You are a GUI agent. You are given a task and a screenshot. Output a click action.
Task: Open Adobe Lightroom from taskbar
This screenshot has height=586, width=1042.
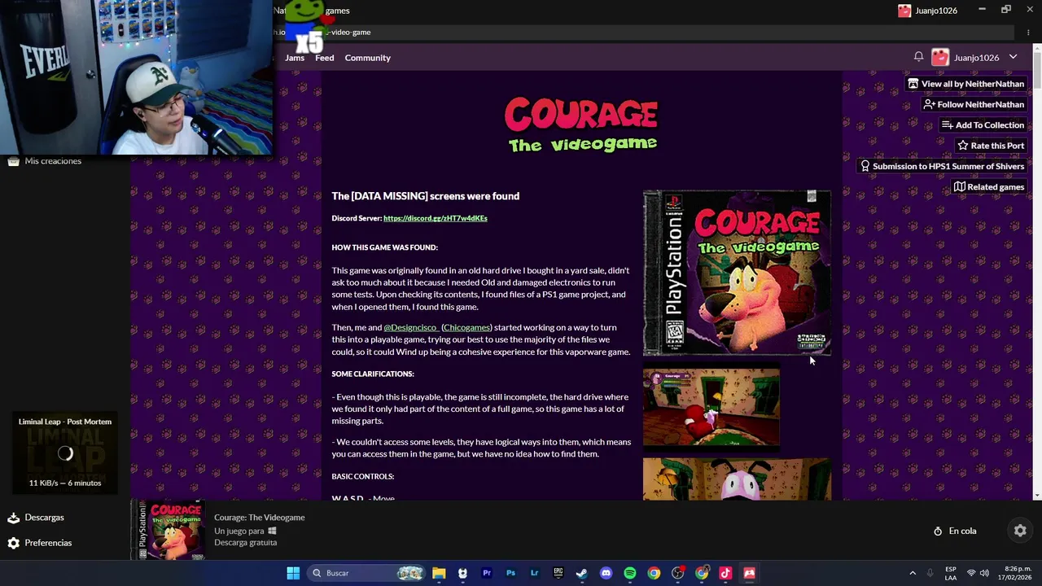[534, 573]
